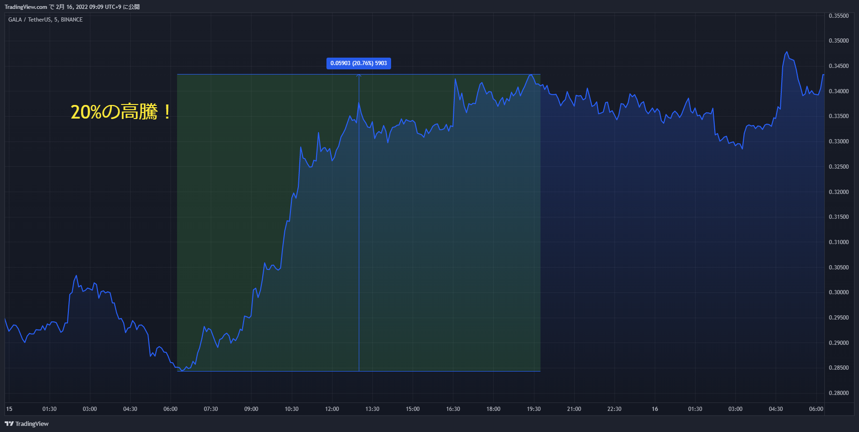Click the 0.30500 price axis label
Screen dimensions: 859x432
(839, 268)
